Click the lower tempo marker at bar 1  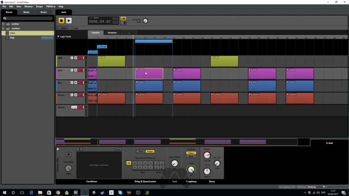tap(93, 52)
